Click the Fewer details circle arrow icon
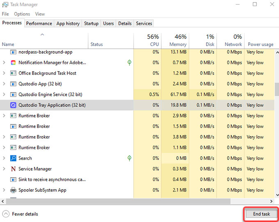 (6, 214)
